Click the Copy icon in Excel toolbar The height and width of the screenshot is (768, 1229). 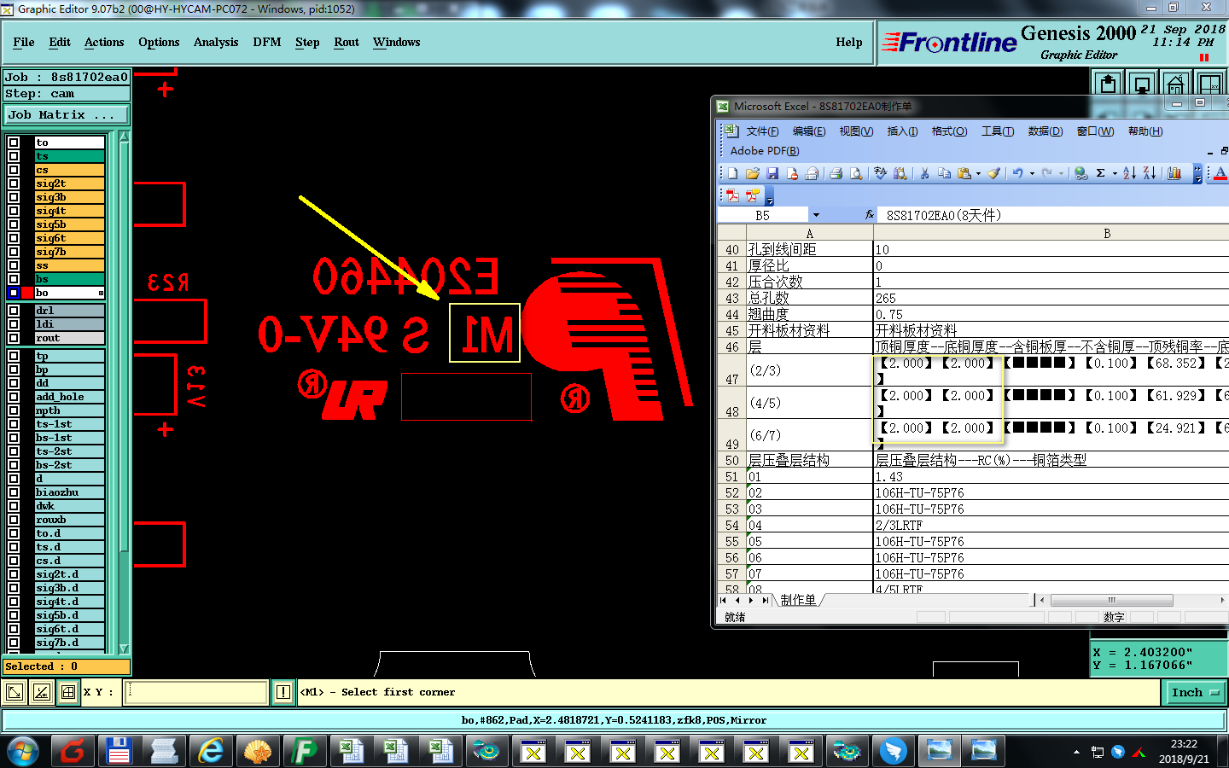944,173
